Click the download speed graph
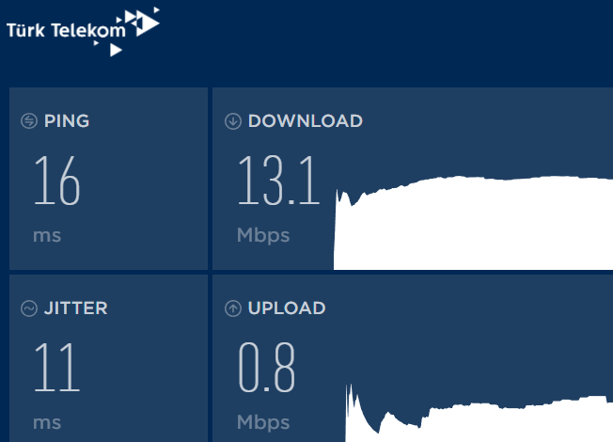 coord(473,223)
